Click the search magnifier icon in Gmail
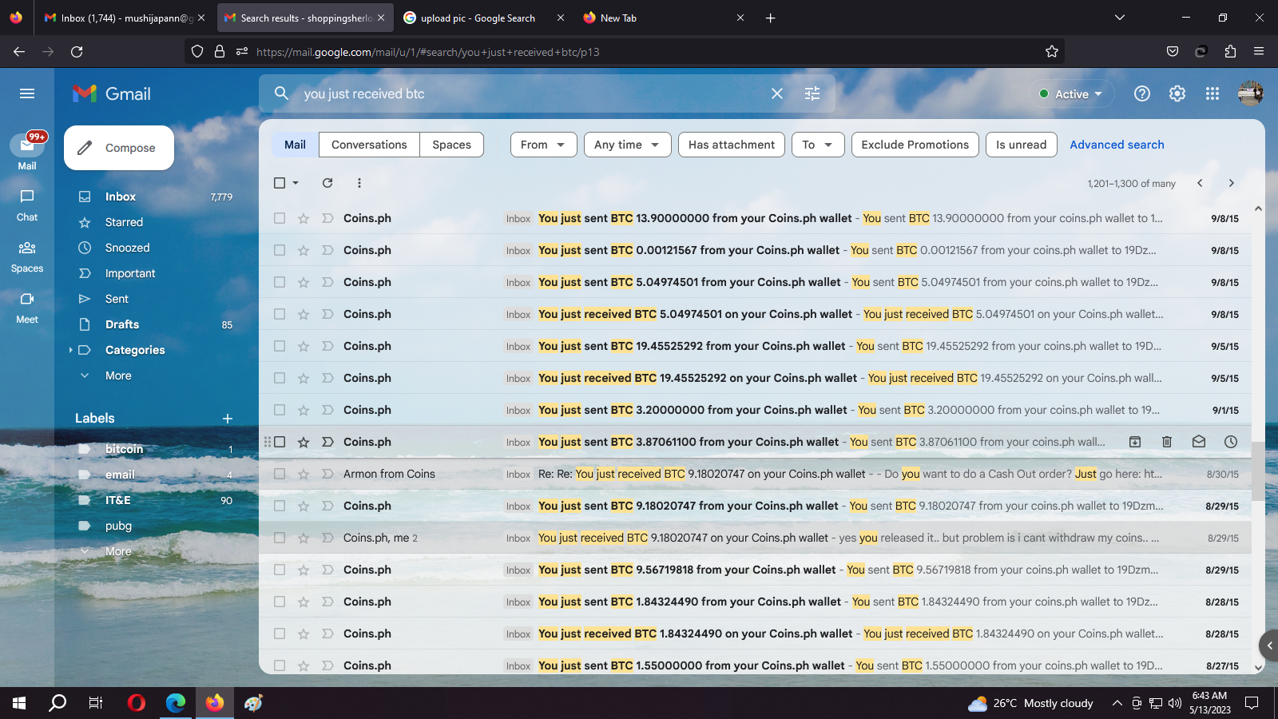This screenshot has width=1278, height=719. [x=281, y=93]
